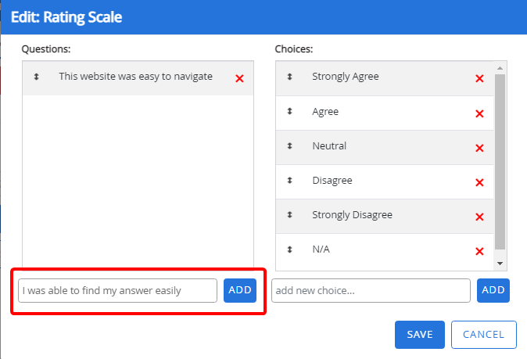Add the typed question to the list
The image size is (527, 359).
coord(240,290)
